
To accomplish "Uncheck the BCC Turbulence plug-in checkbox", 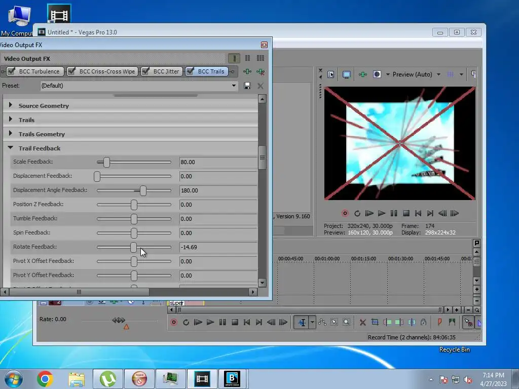I will pos(11,71).
